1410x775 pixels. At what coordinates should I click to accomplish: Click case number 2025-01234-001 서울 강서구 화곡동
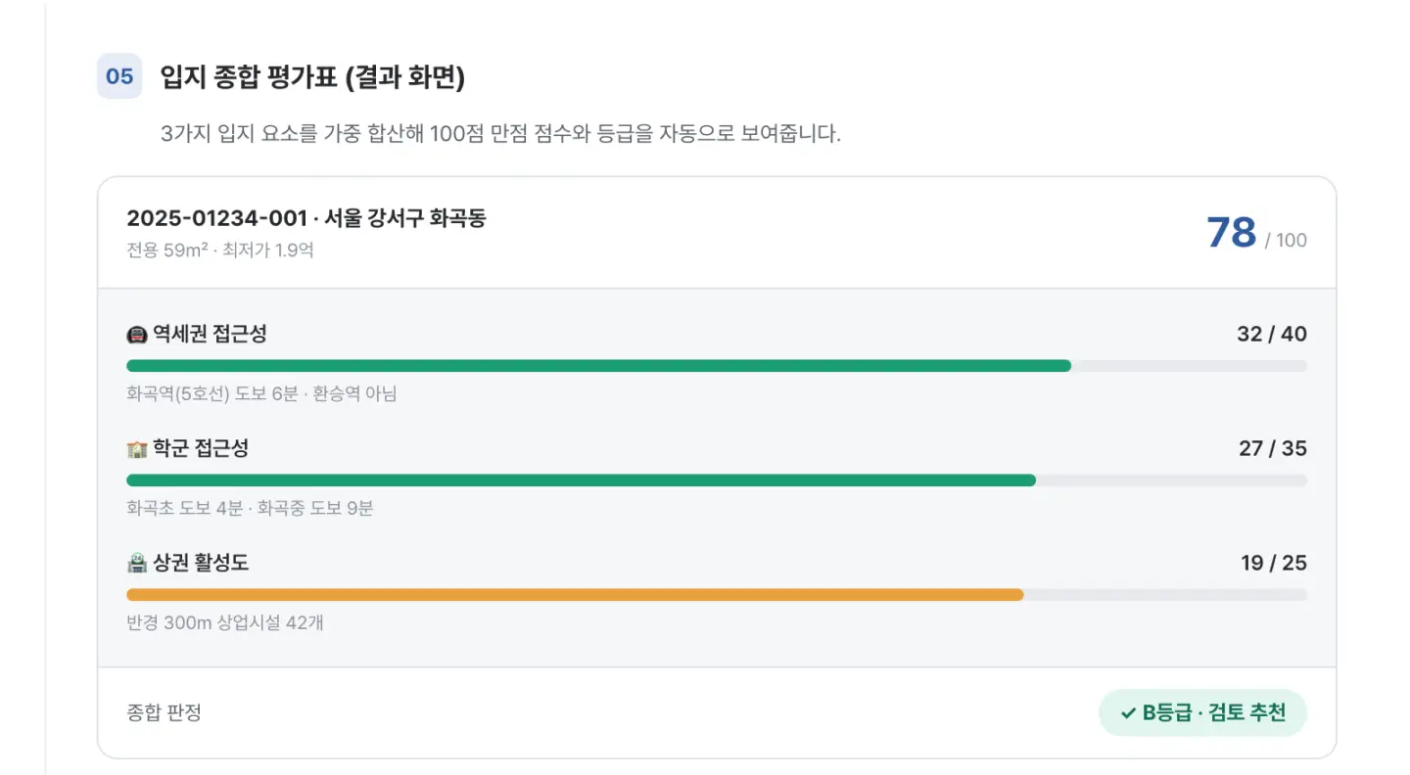point(306,218)
